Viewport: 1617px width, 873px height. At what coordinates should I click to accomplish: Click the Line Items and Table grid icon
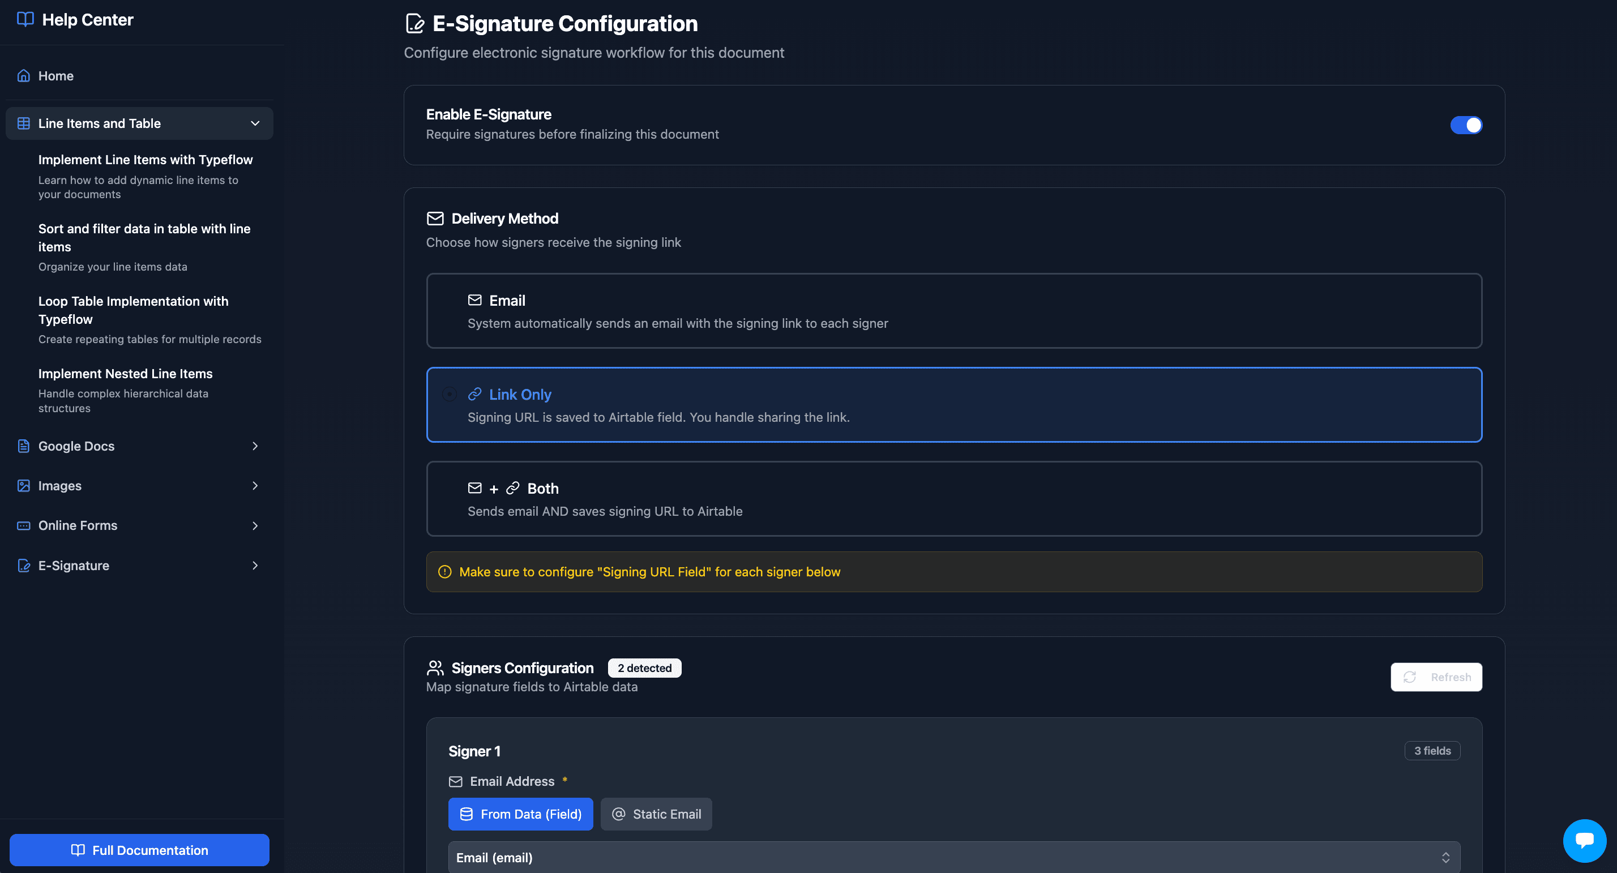[23, 123]
